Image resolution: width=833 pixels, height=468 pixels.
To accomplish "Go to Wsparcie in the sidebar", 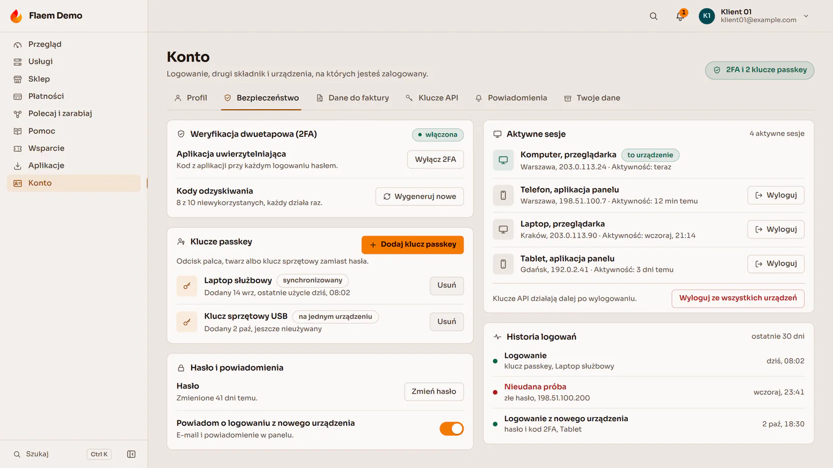I will point(74,148).
